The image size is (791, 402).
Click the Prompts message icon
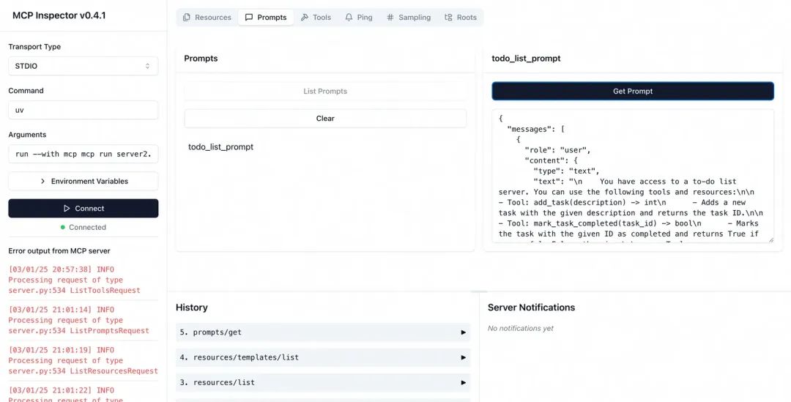click(249, 18)
